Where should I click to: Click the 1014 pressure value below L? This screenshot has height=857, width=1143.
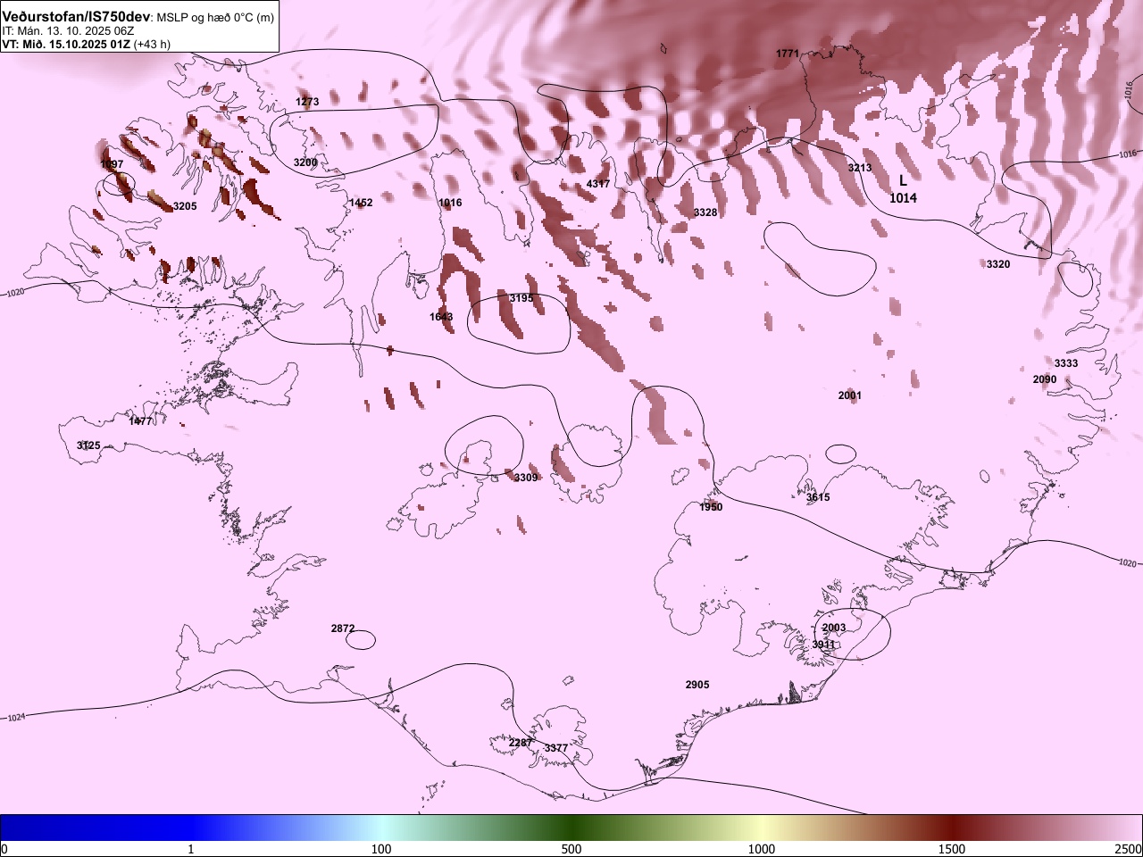[903, 198]
